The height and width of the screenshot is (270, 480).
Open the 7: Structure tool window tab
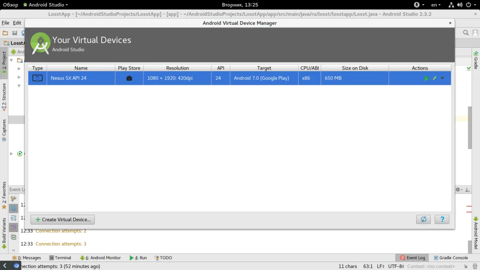[4, 97]
